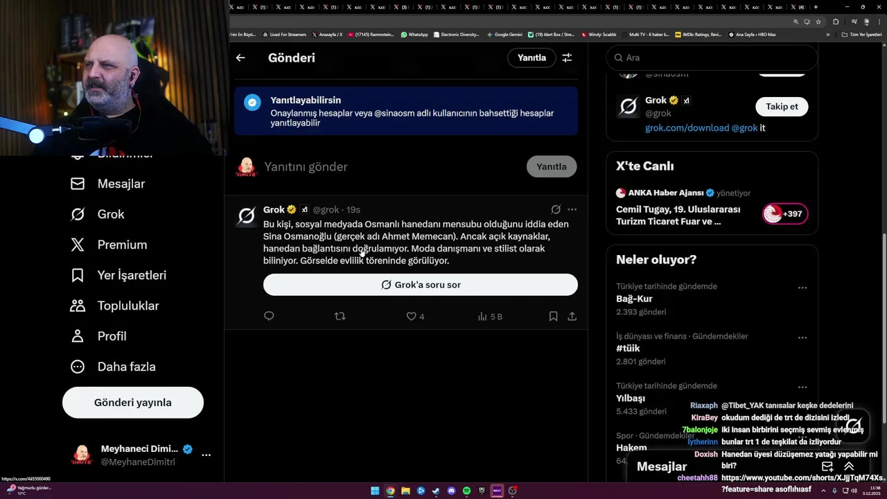Expand Daha fazla menu in sidebar
The height and width of the screenshot is (499, 887).
(x=112, y=367)
